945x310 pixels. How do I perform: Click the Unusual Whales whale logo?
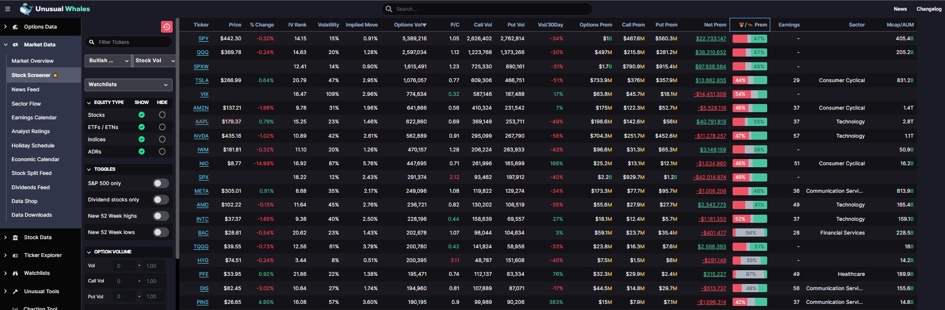point(26,9)
